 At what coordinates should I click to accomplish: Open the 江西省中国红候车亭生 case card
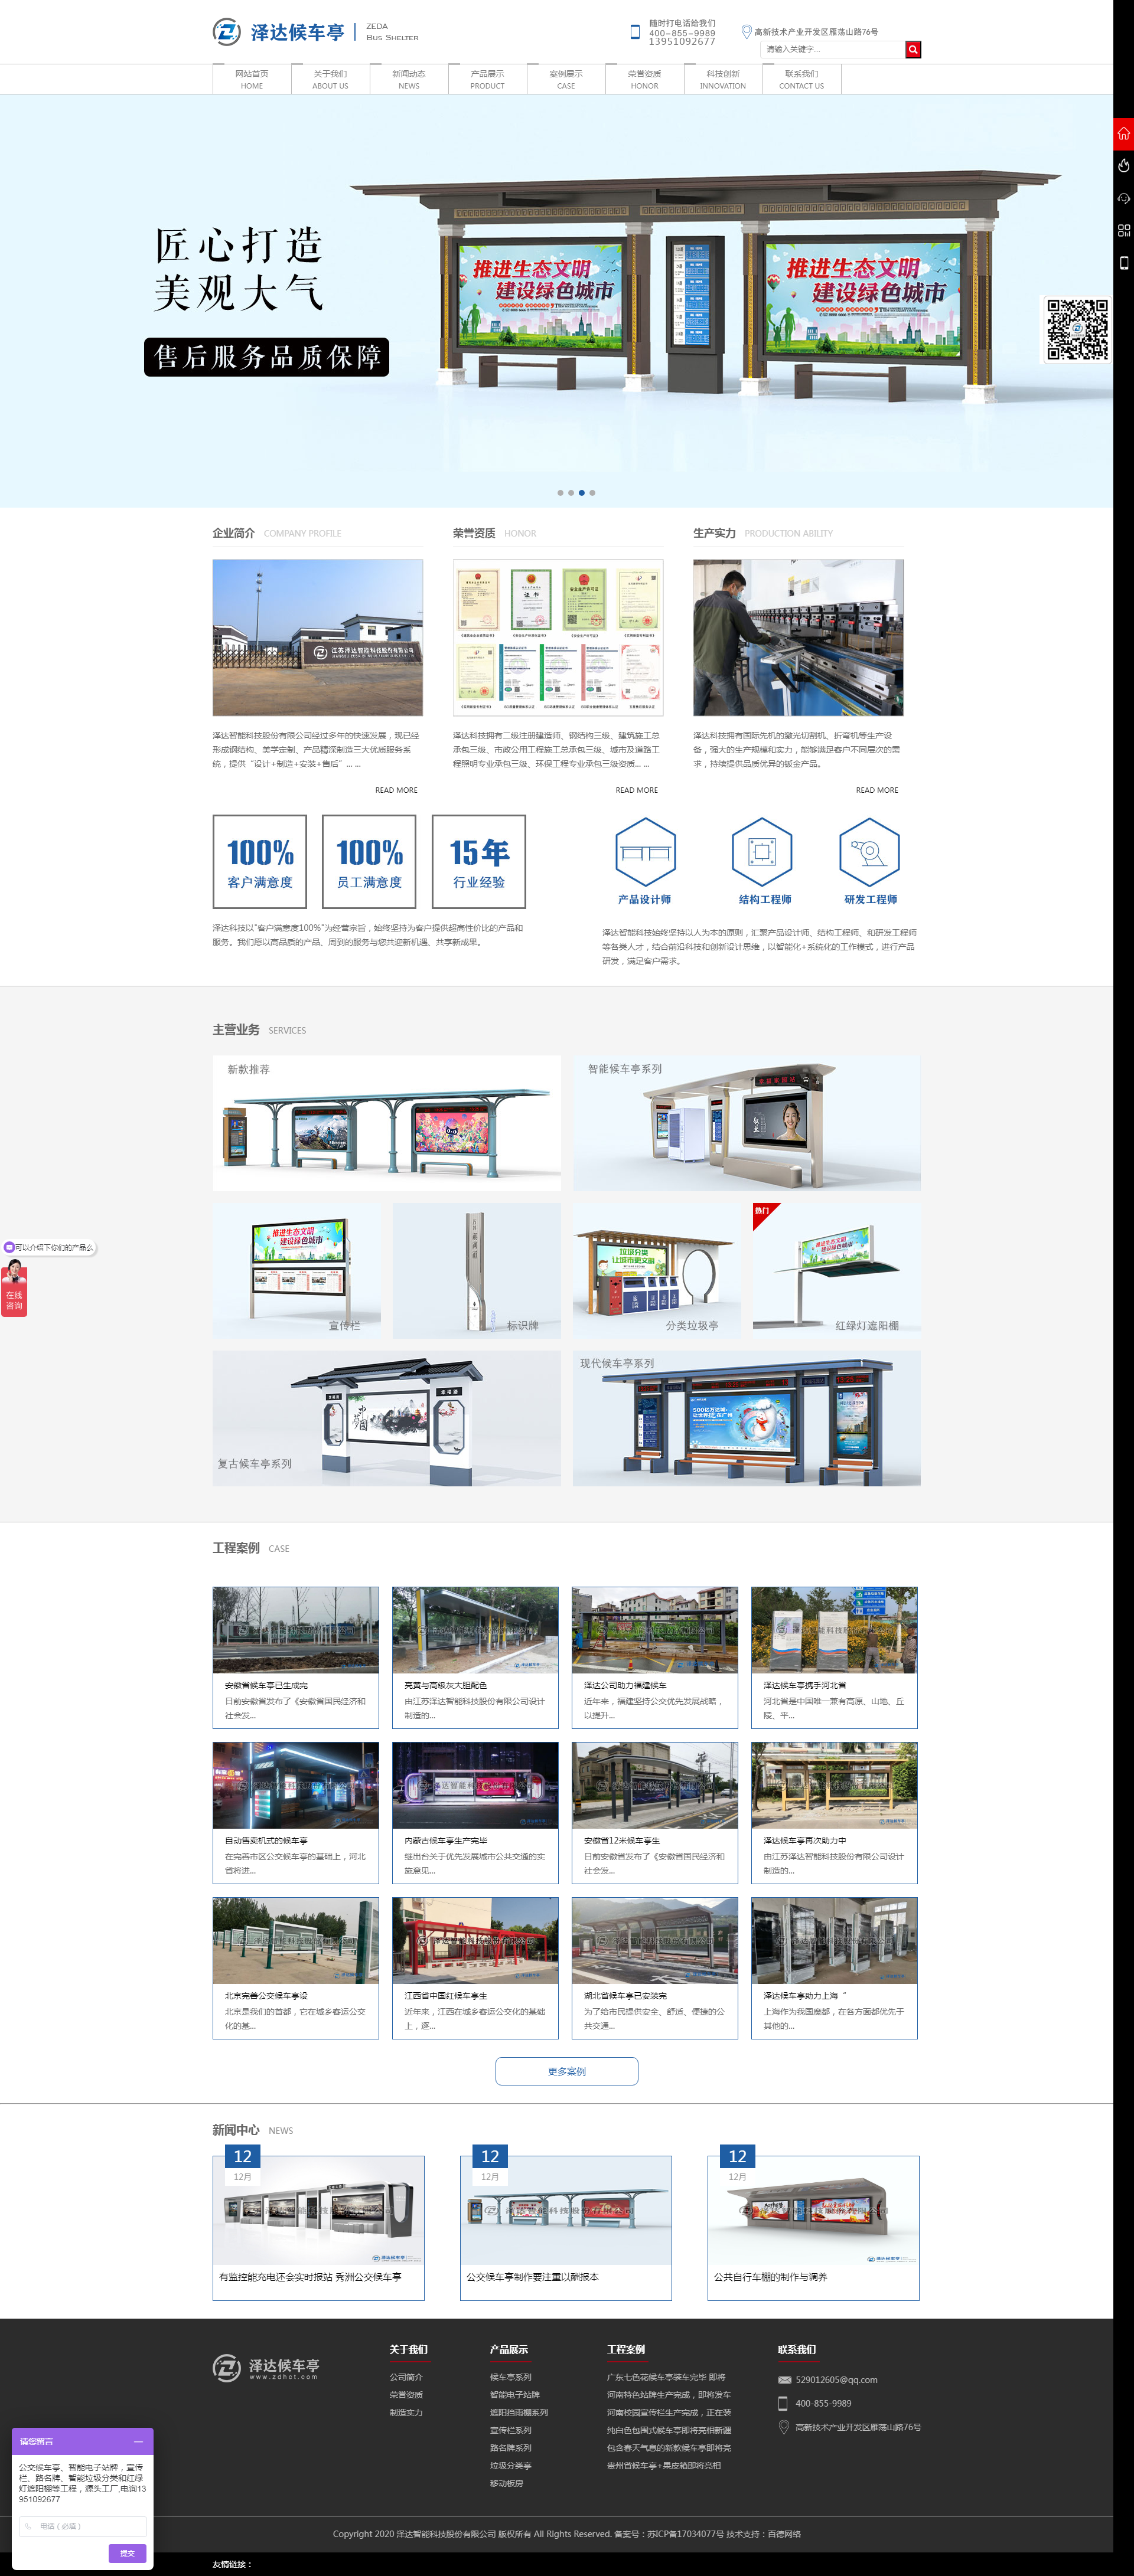[475, 1967]
